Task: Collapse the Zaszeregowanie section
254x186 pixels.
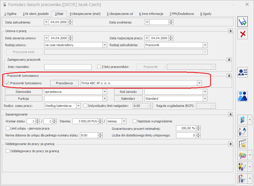Action: pos(230,114)
